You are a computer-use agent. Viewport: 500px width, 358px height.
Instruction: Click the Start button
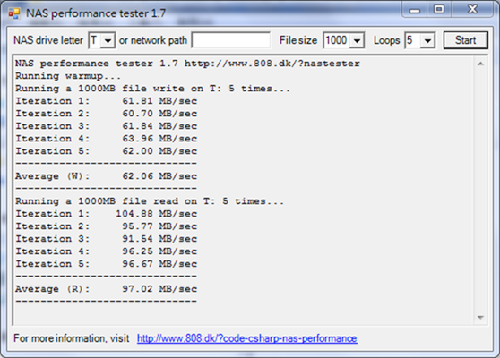pos(466,40)
